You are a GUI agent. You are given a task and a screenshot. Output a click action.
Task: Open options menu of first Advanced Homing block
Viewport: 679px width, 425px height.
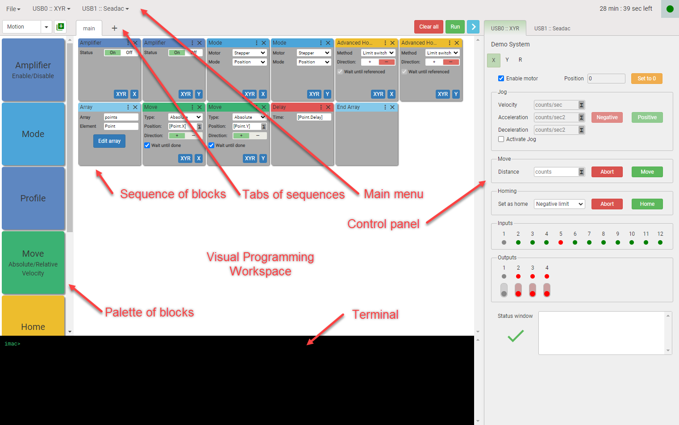(x=385, y=43)
